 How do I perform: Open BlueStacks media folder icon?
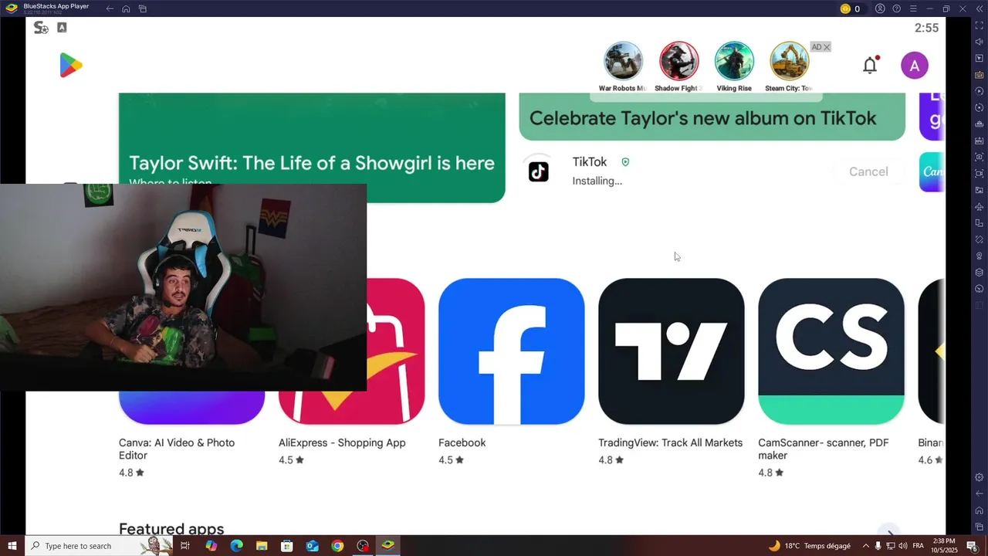click(979, 190)
